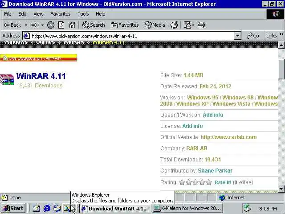This screenshot has height=214, width=285.
Task: Click the system tray network icon
Action: click(248, 208)
